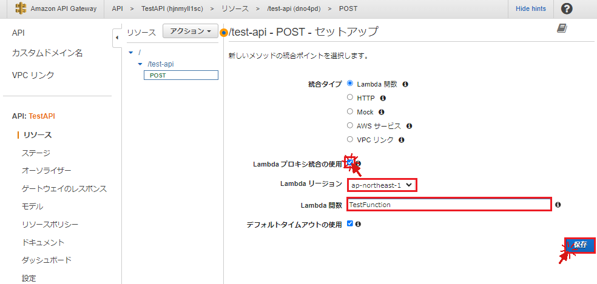Open リソースポリシー in the sidebar
597x284 pixels.
coord(50,224)
